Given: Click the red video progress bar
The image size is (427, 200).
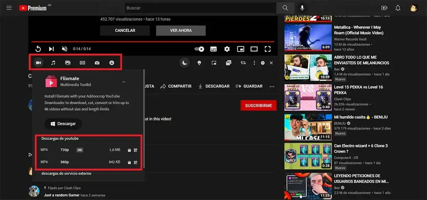Looking at the screenshot, I should [x=153, y=42].
